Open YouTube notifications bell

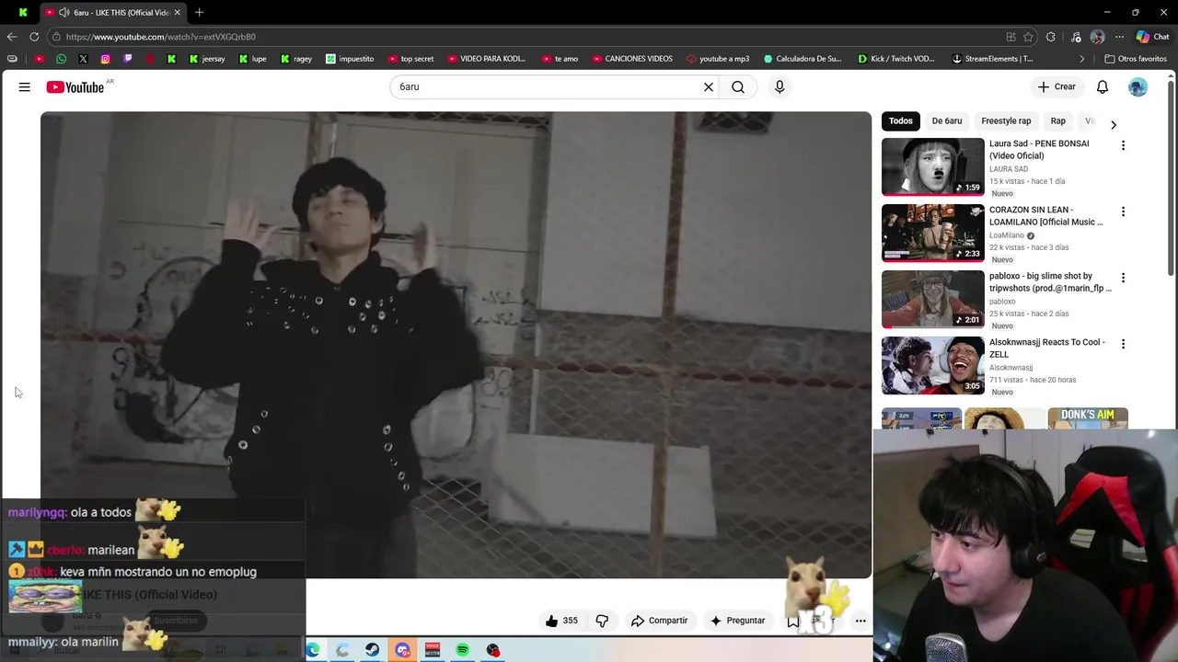pyautogui.click(x=1103, y=86)
